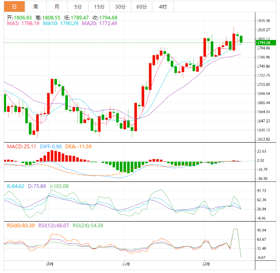The height and width of the screenshot is (273, 280).
Task: Click the 12月 date axis marker
Action: pyautogui.click(x=206, y=264)
